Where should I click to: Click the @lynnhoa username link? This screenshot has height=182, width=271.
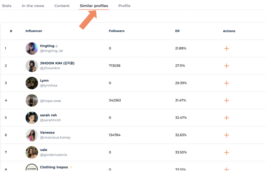pyautogui.click(x=48, y=85)
